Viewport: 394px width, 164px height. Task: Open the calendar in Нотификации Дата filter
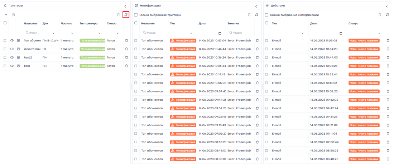[x=220, y=33]
